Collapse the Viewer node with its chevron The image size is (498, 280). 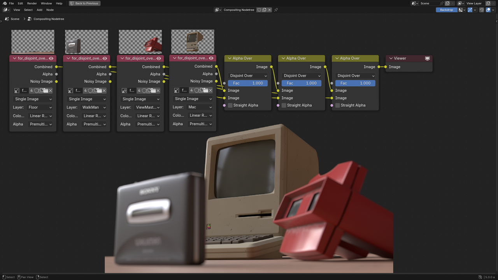391,58
